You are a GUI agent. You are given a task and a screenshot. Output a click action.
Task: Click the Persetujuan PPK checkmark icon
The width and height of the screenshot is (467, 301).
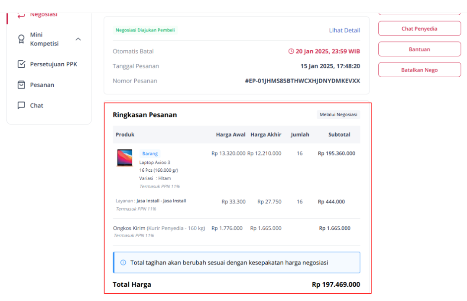pyautogui.click(x=22, y=64)
